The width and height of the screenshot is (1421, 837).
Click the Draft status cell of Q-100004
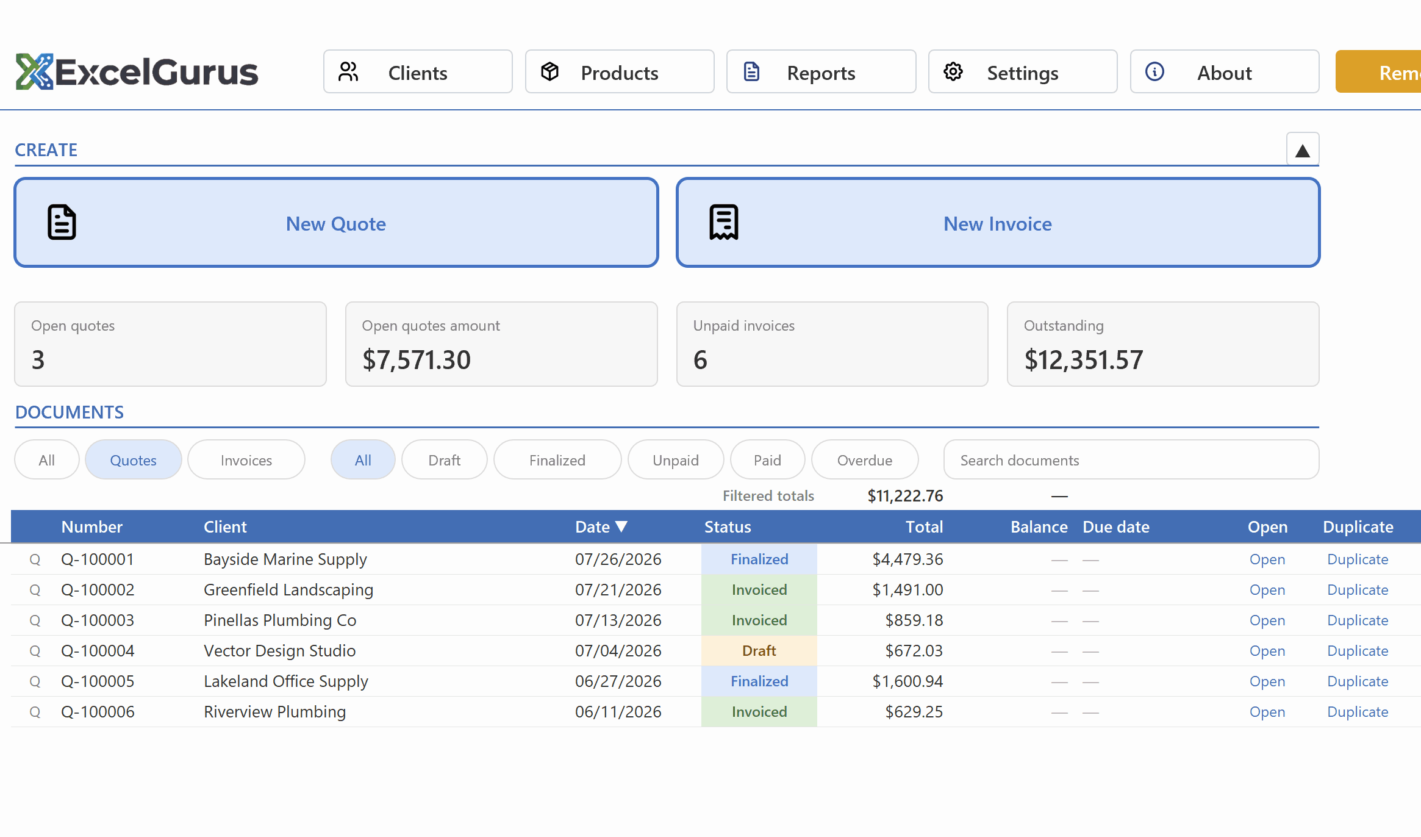[x=759, y=651]
